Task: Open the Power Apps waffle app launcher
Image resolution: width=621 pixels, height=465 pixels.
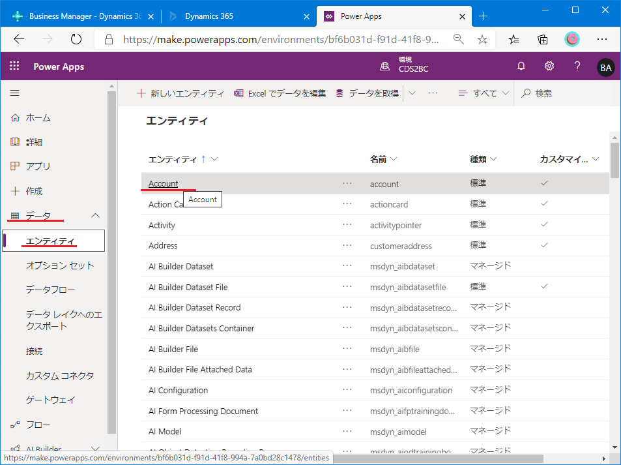Action: [x=14, y=66]
